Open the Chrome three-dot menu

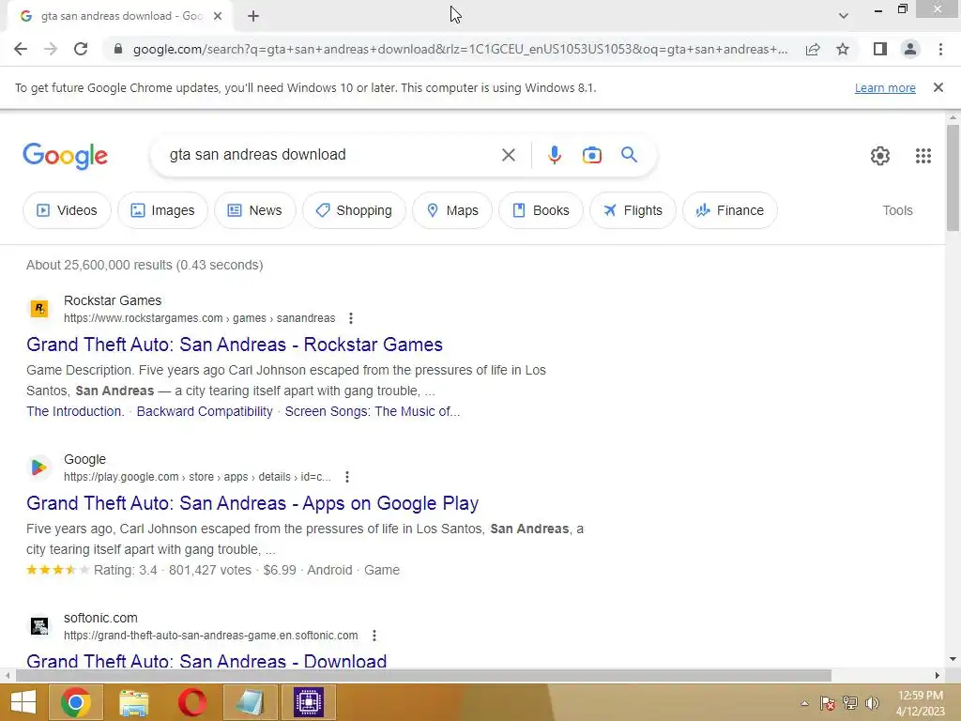tap(940, 49)
